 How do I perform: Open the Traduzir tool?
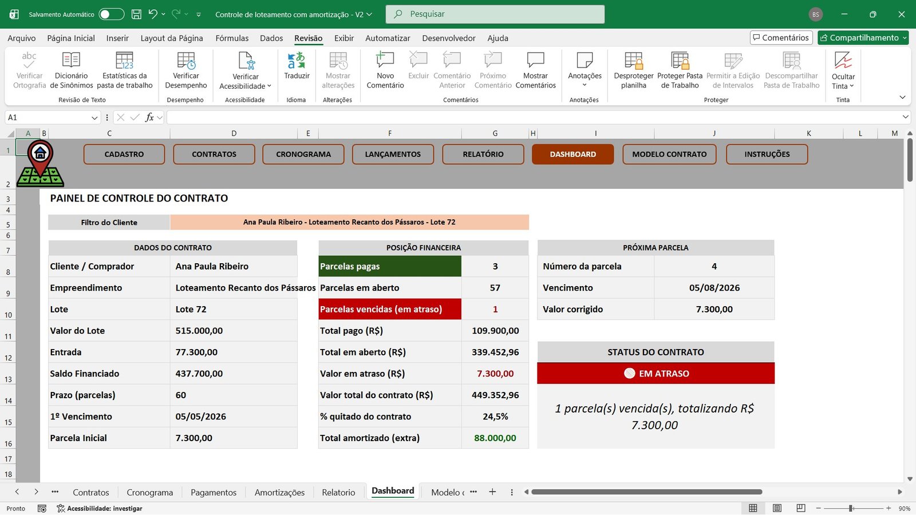click(297, 66)
